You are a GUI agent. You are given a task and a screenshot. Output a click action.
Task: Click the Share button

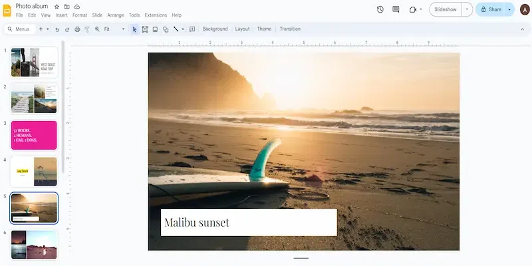tap(491, 9)
